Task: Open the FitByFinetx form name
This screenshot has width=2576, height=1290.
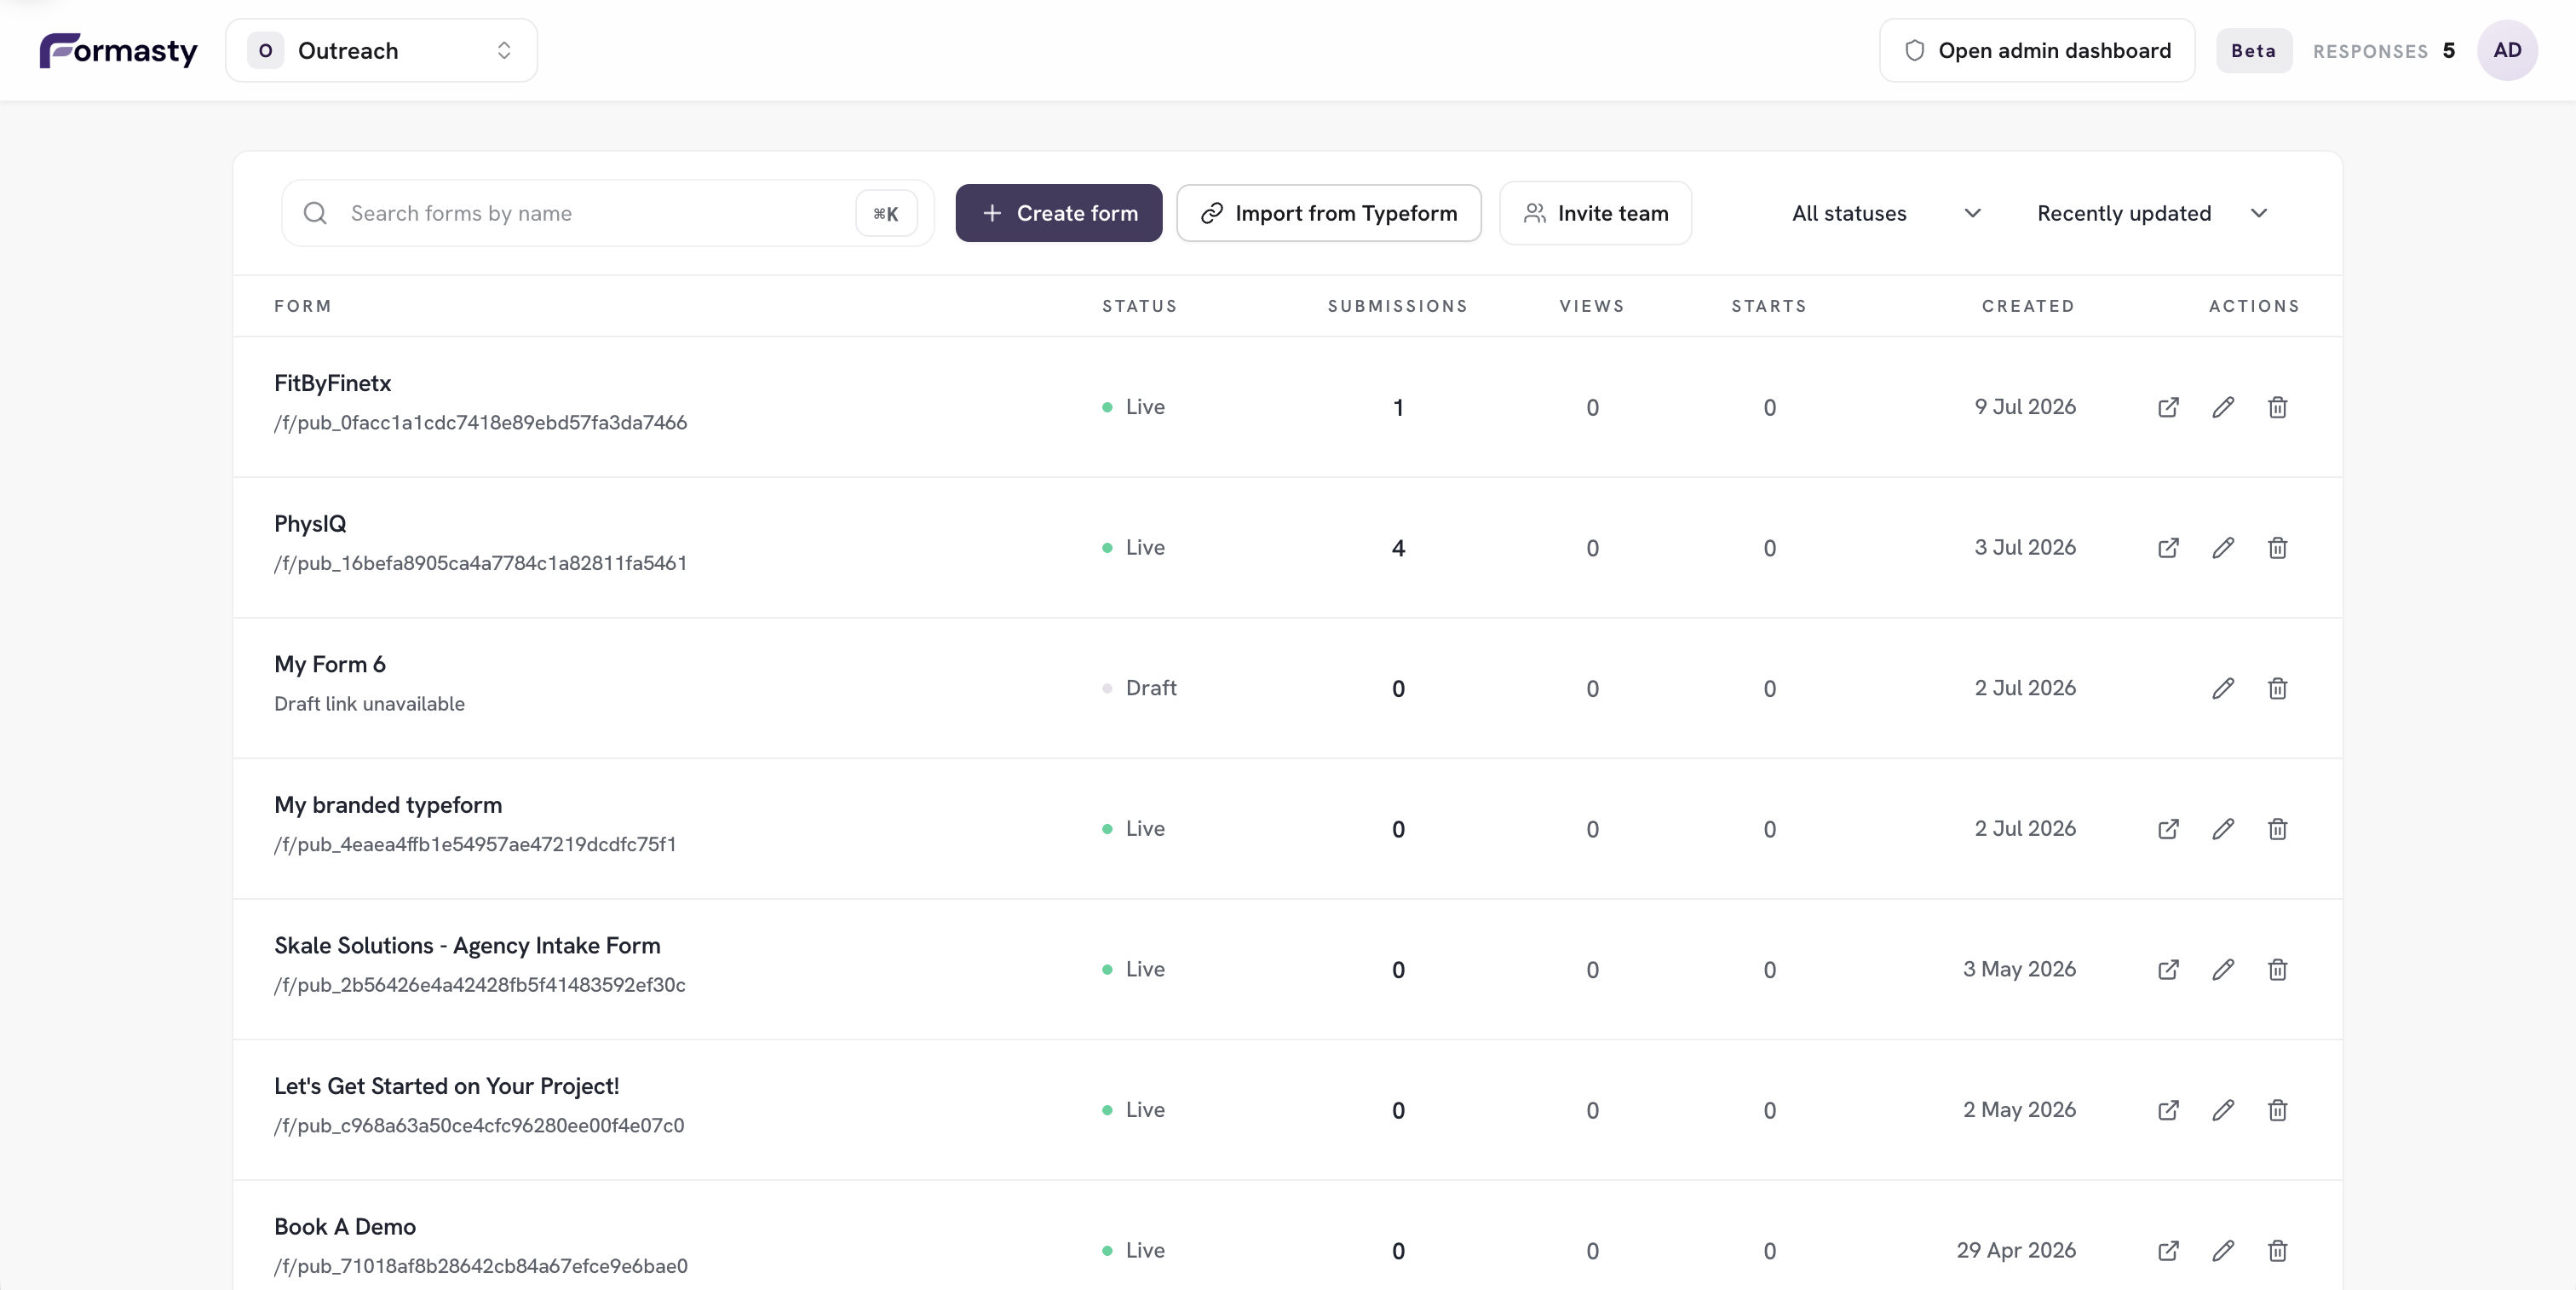Action: click(x=333, y=383)
